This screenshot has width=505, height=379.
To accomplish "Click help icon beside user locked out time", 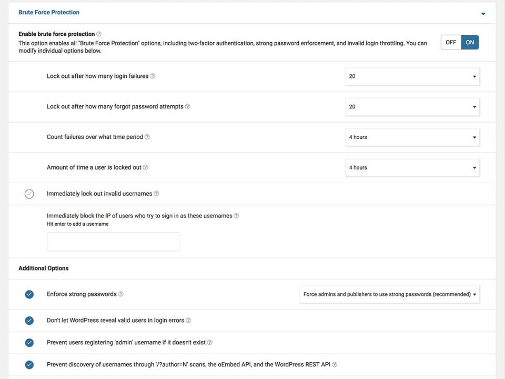I will point(146,168).
